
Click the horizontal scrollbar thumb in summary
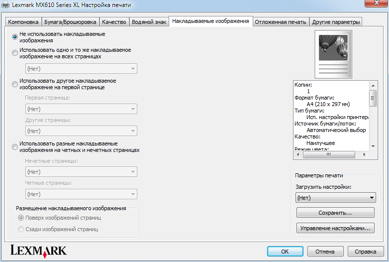pyautogui.click(x=329, y=154)
